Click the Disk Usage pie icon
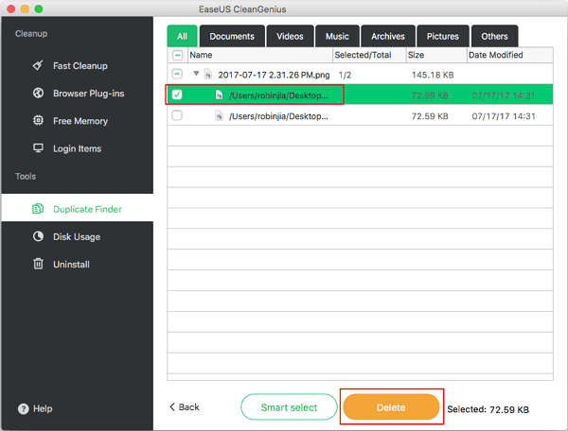Viewport: 568px width, 431px height. pyautogui.click(x=38, y=236)
